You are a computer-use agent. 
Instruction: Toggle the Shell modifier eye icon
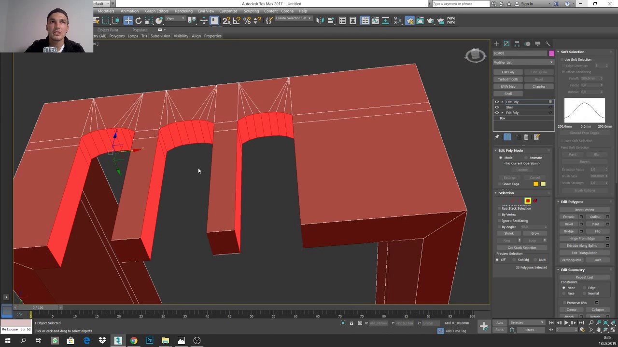pos(496,107)
